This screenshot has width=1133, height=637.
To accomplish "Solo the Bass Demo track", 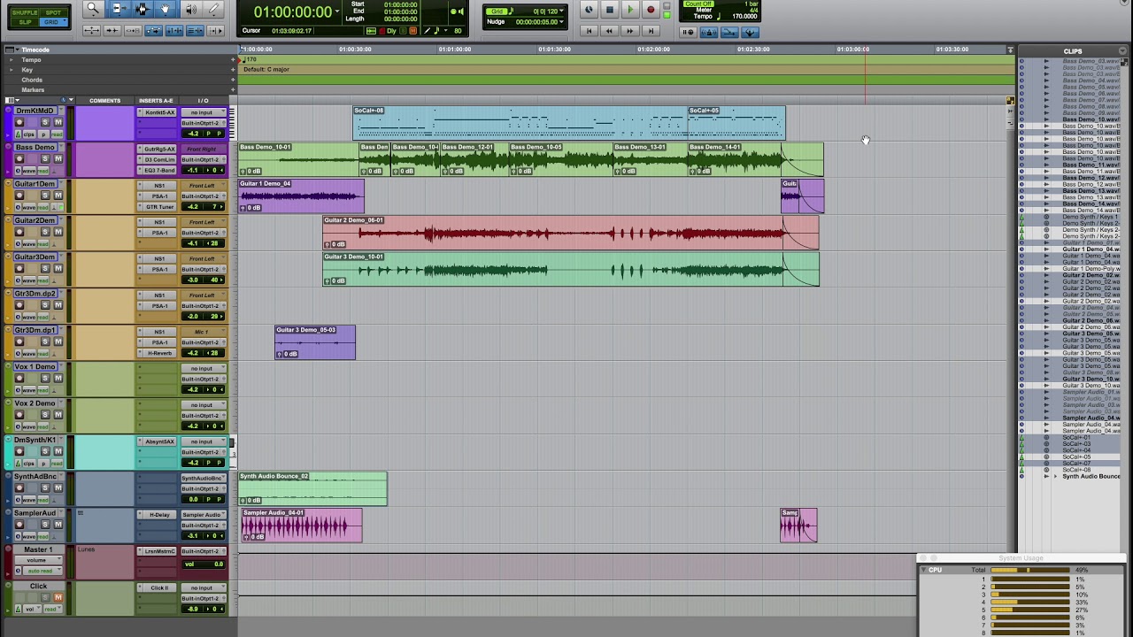I will (45, 158).
